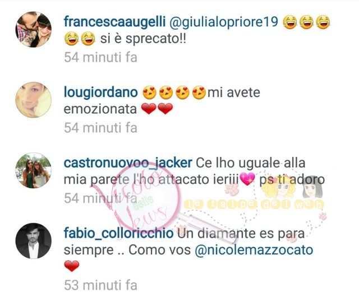This screenshot has height=302, width=359.
Task: Click the '54 minuti fa' under lougiordano
Action: coord(101,128)
